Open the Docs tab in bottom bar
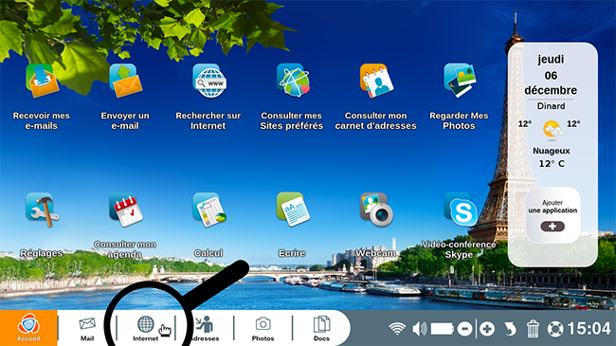The width and height of the screenshot is (616, 346). 321,329
